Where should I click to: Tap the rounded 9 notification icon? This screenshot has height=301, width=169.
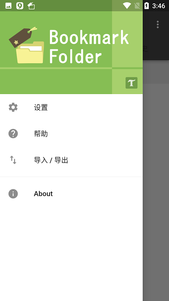click(20, 6)
